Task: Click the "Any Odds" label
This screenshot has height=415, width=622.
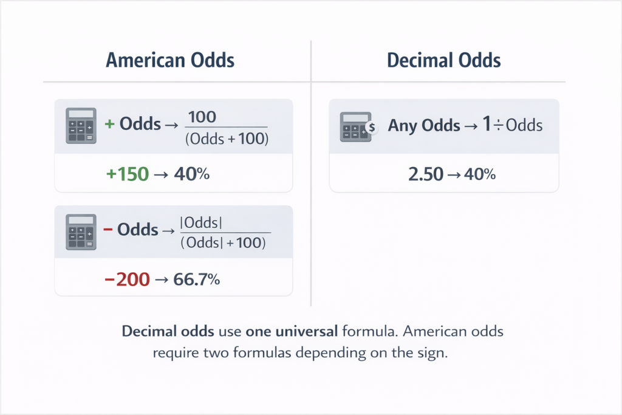Action: [424, 126]
